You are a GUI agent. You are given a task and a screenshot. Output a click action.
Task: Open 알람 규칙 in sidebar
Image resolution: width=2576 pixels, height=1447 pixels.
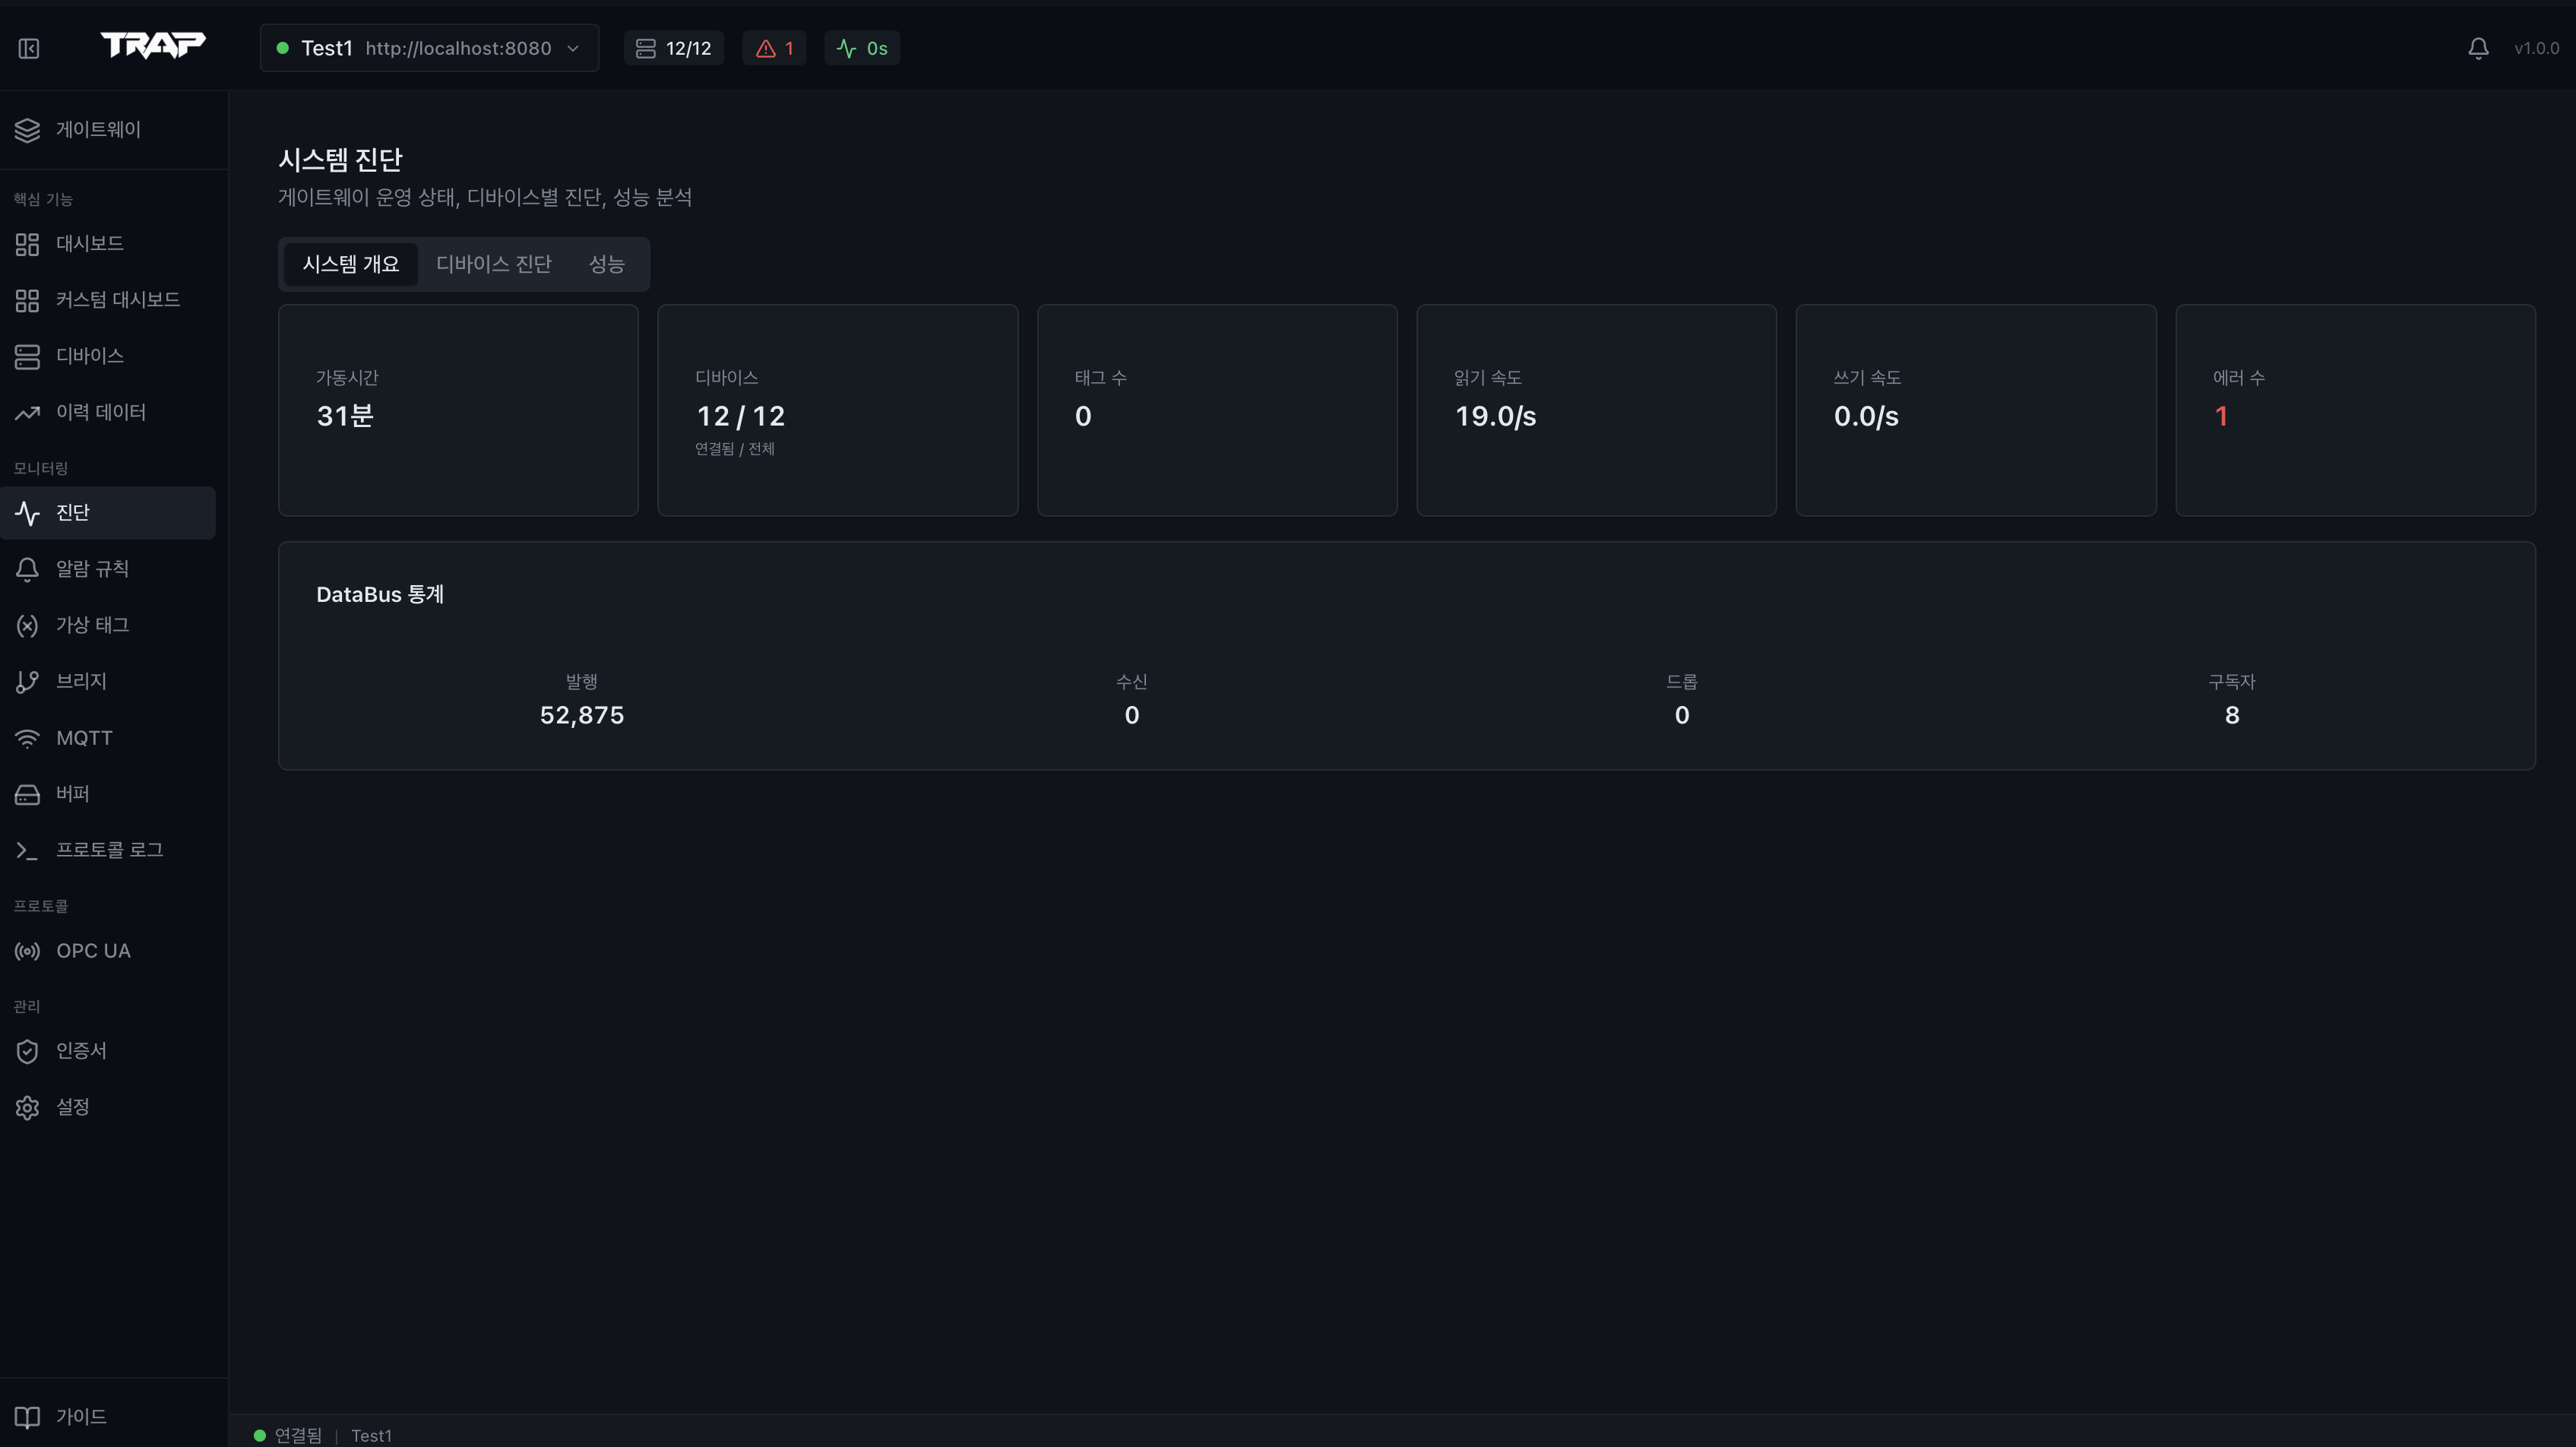92,569
